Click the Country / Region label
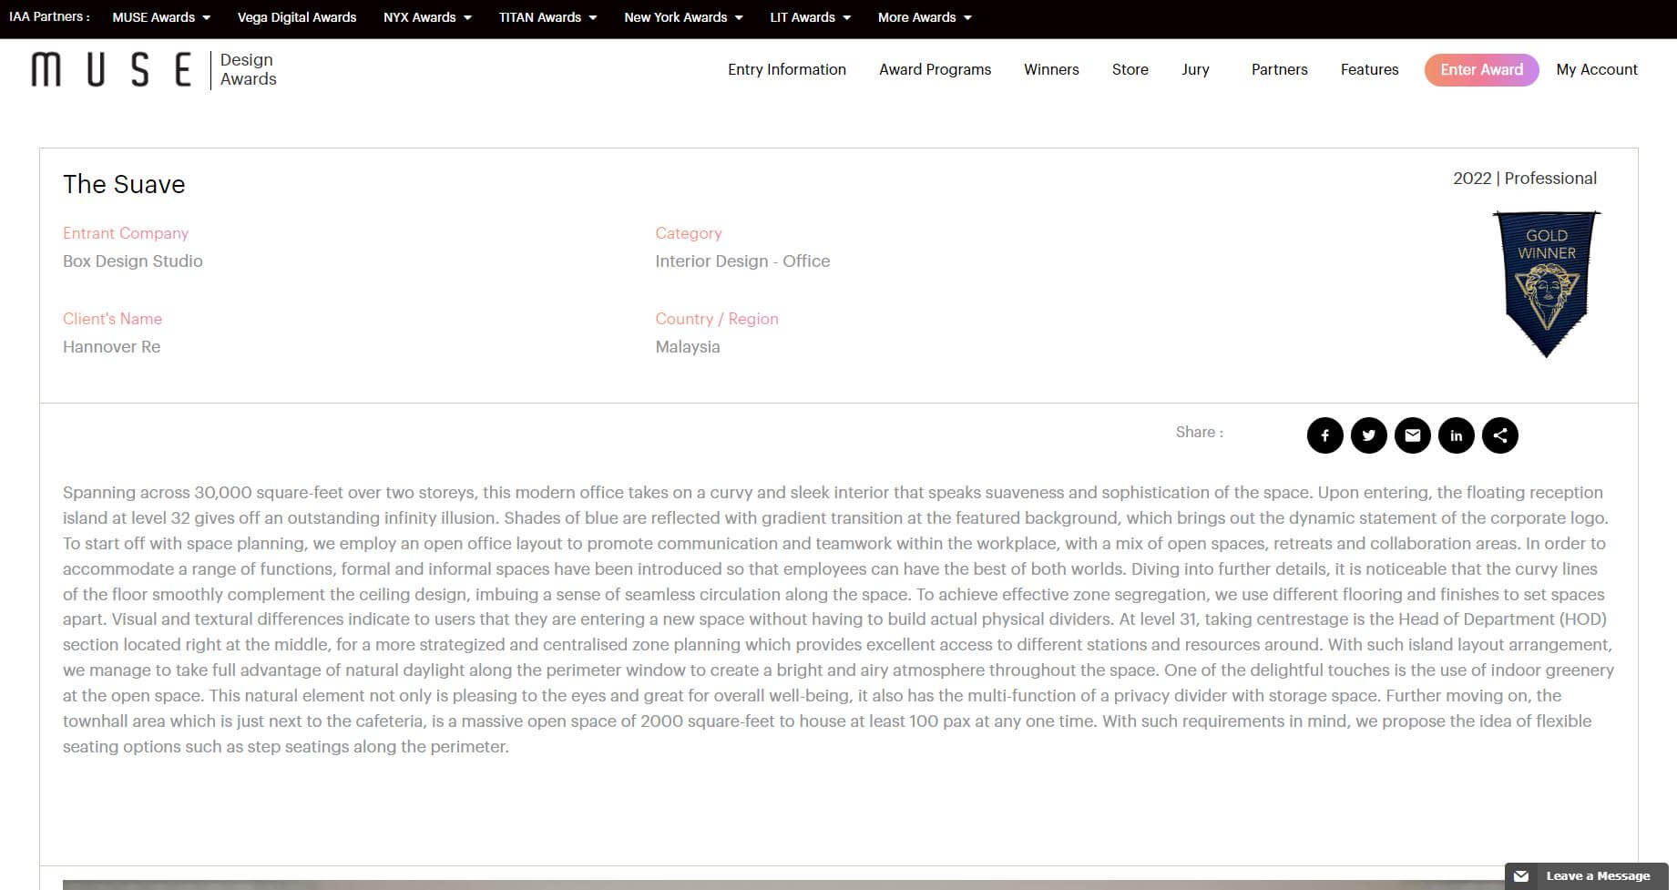This screenshot has width=1677, height=890. pos(717,319)
